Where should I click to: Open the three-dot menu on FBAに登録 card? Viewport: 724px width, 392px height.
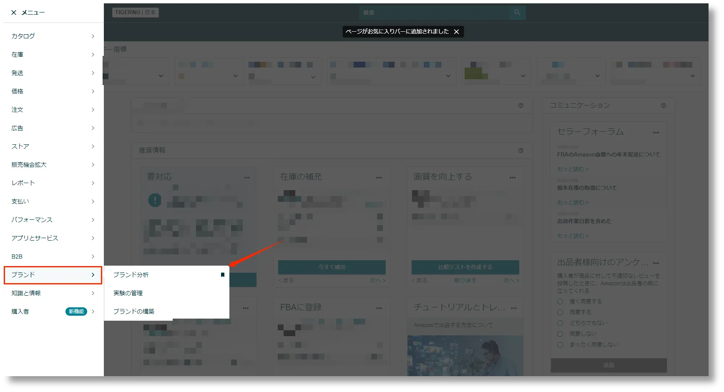coord(379,308)
